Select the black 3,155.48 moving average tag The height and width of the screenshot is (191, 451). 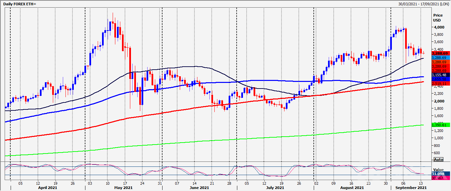(440, 75)
